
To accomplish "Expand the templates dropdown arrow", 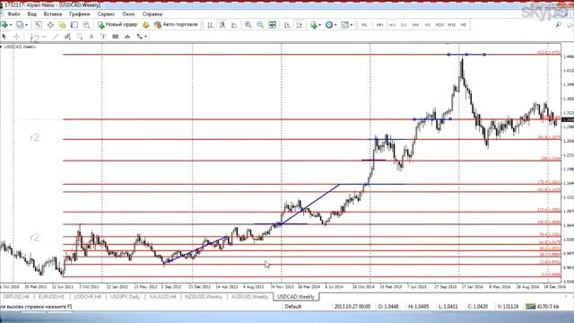I will tap(352, 25).
